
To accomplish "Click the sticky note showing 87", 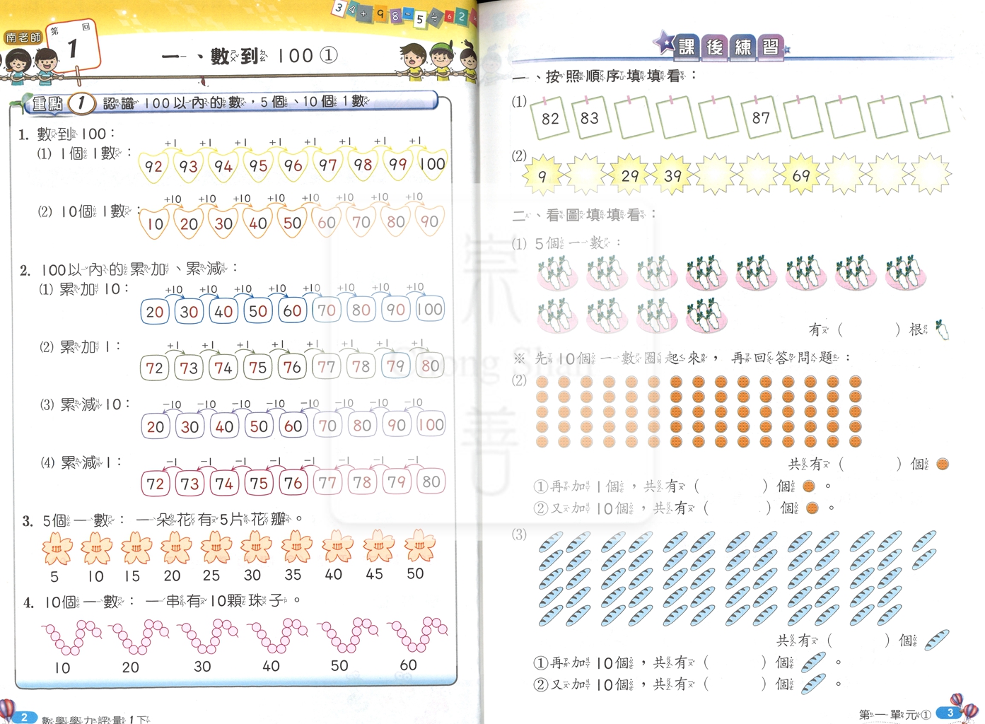I will (761, 117).
